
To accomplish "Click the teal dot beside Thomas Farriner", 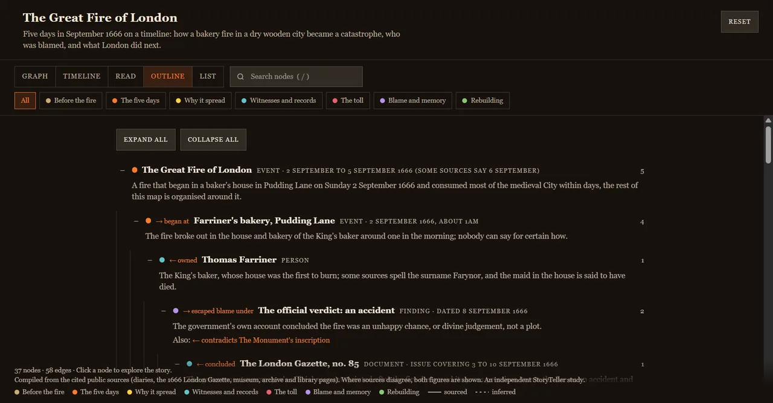I will (x=162, y=260).
